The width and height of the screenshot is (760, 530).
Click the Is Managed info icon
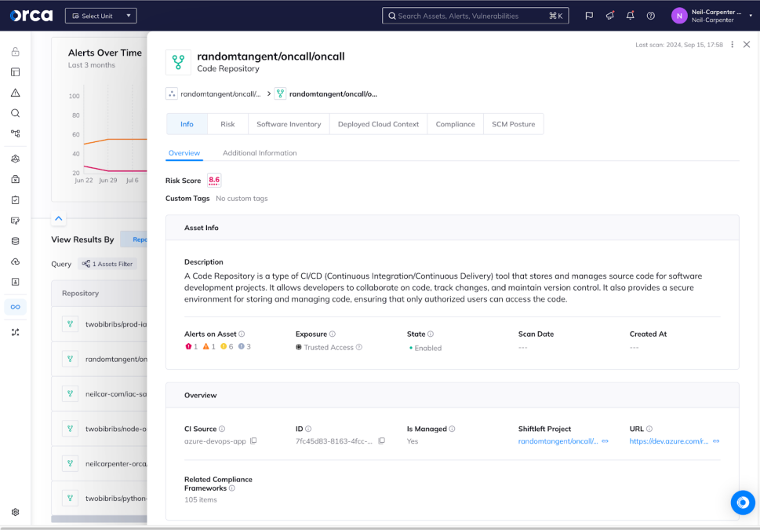click(x=453, y=429)
